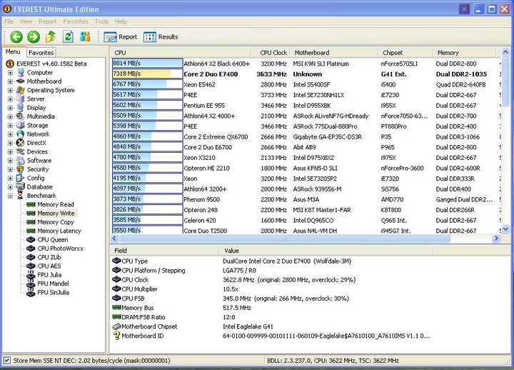514x370 pixels.
Task: Click the Motherboard tree icon
Action: coord(21,81)
